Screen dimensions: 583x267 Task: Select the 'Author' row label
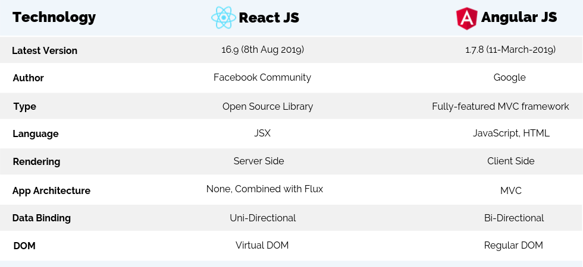[x=29, y=78]
